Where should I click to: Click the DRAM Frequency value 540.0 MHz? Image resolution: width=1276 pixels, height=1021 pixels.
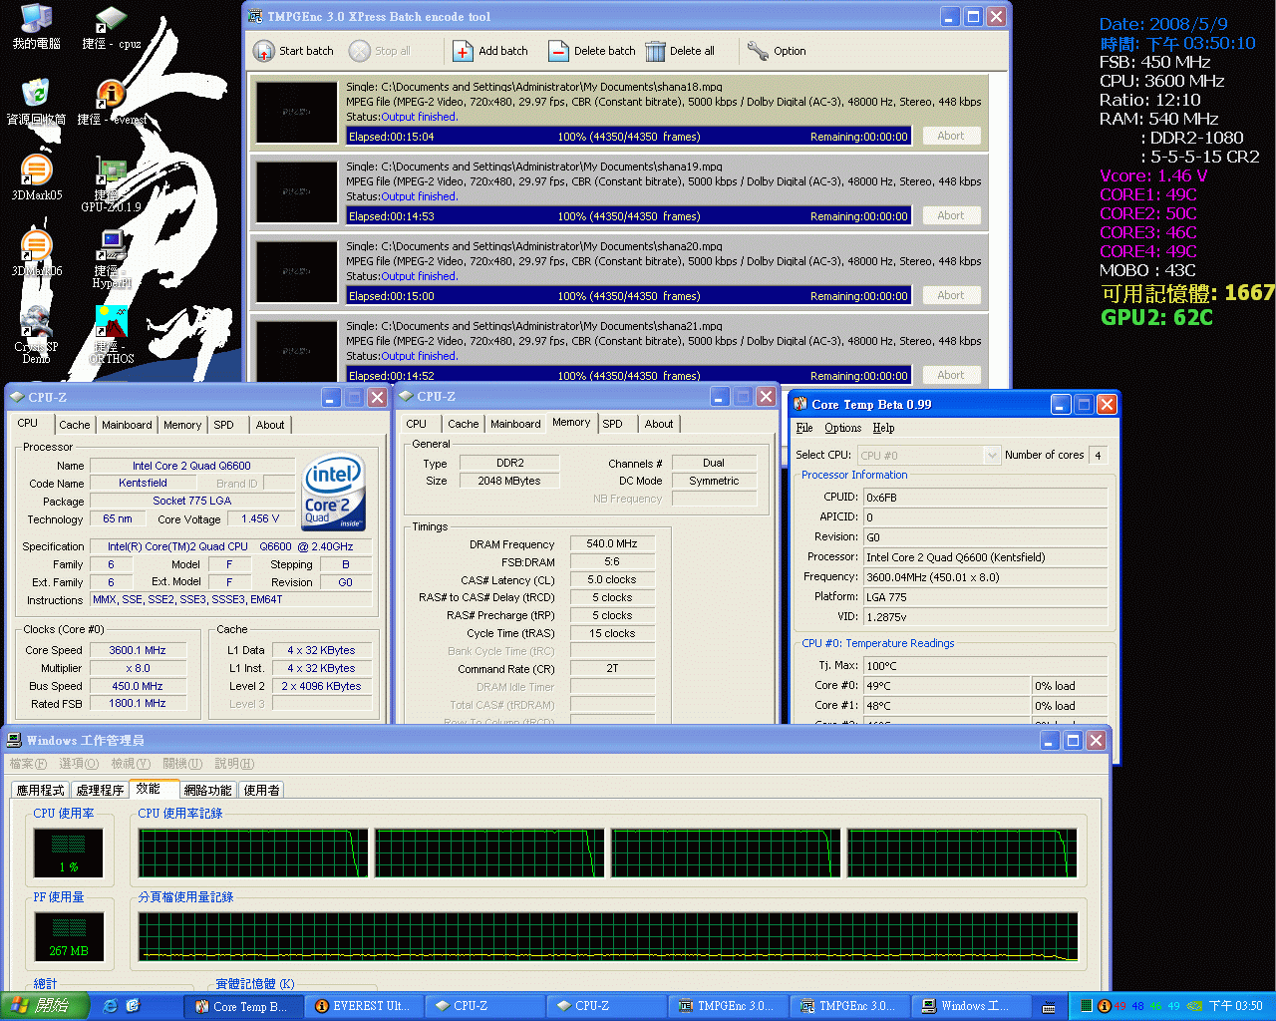point(612,543)
